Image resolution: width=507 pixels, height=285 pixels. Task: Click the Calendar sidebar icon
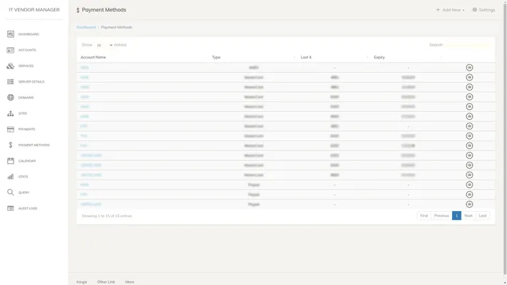[x=11, y=161]
